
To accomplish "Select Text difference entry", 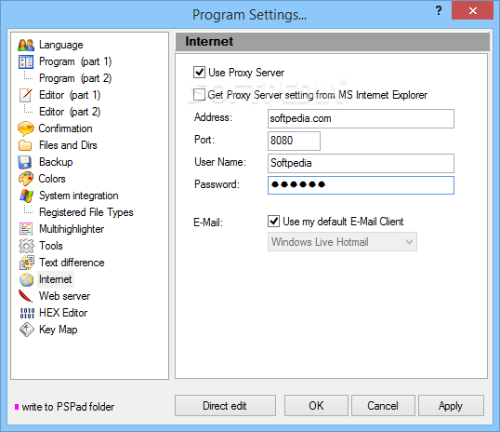I will tap(72, 263).
